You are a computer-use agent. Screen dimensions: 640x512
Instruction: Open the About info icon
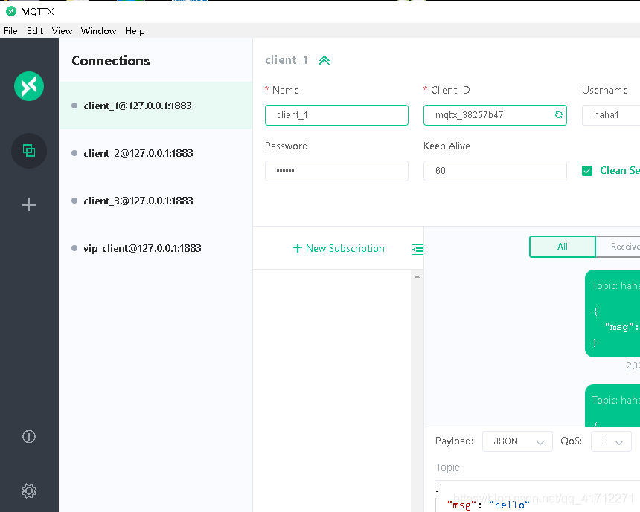(x=29, y=437)
